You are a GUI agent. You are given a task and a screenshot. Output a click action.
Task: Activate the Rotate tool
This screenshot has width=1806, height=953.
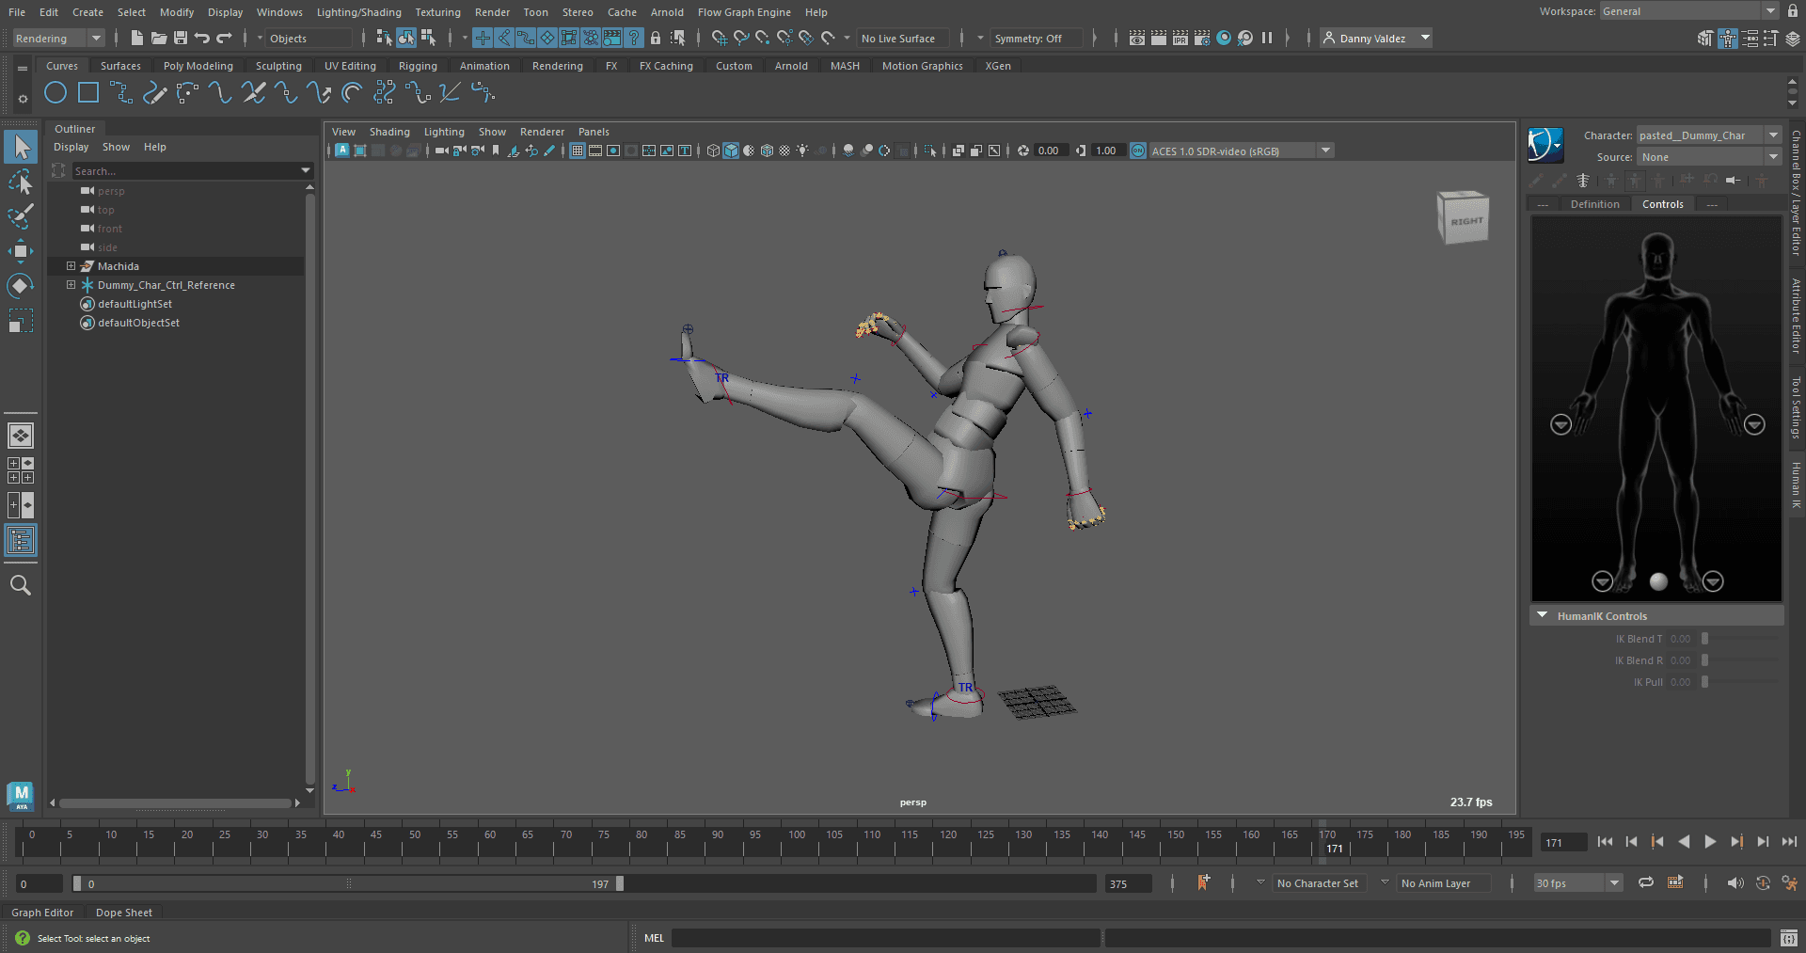[21, 285]
